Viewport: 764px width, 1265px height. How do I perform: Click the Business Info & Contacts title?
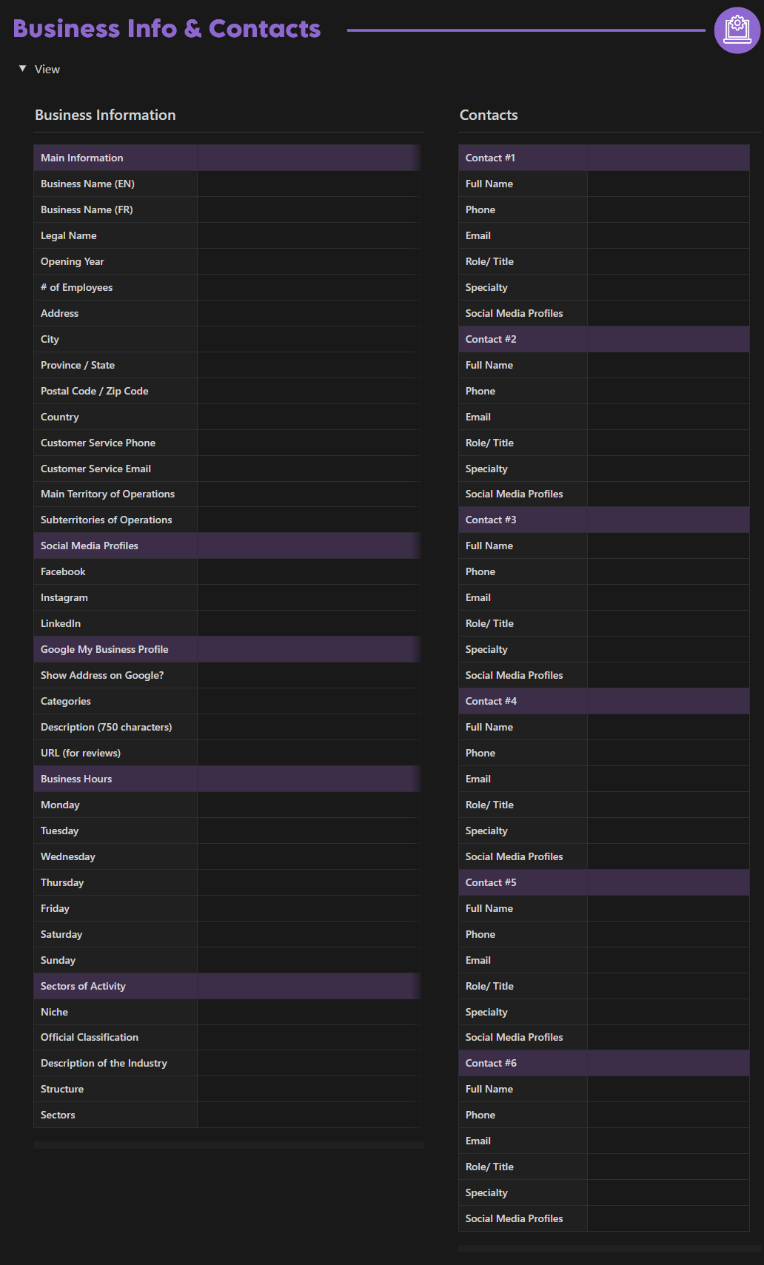coord(167,28)
